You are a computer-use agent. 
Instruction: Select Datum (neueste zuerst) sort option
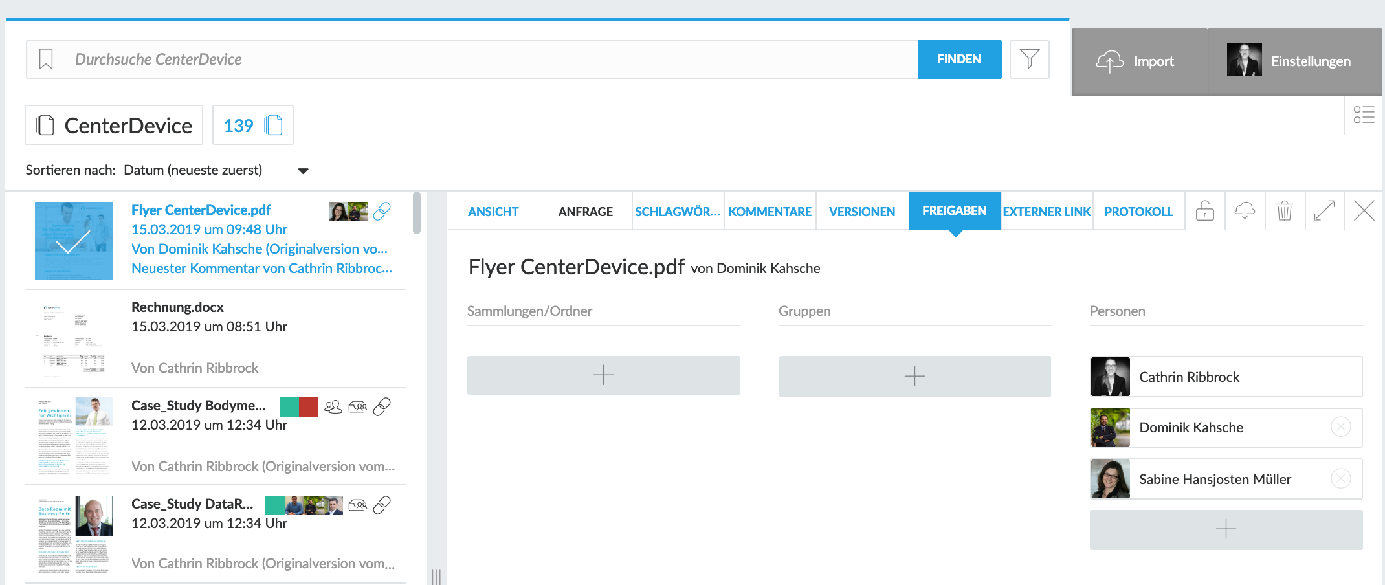193,170
